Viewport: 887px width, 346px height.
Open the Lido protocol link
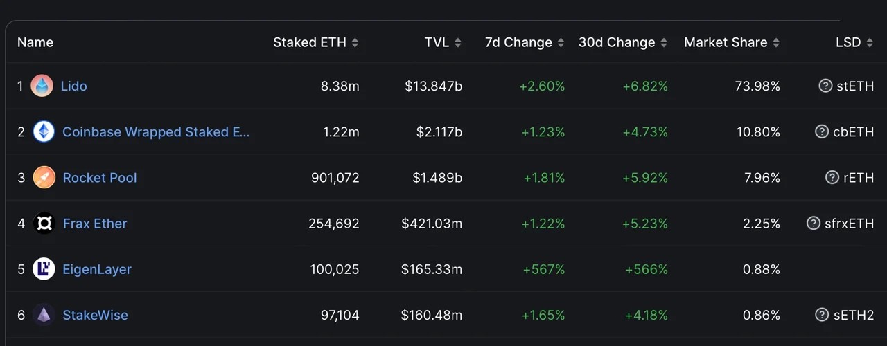tap(74, 86)
